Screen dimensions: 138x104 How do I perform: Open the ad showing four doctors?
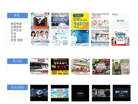tap(40, 38)
